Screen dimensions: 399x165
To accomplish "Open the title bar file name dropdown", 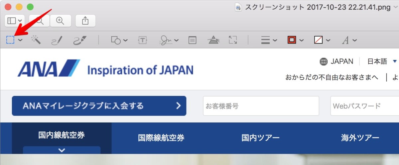I will 395,7.
